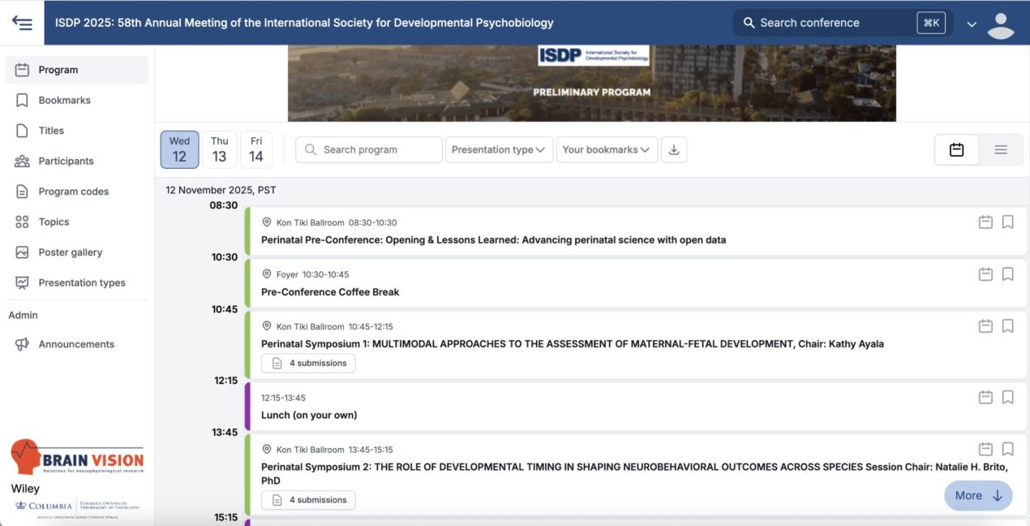Click the Kon Tiki Ballroom location pin at 08:30
This screenshot has width=1030, height=526.
click(266, 222)
